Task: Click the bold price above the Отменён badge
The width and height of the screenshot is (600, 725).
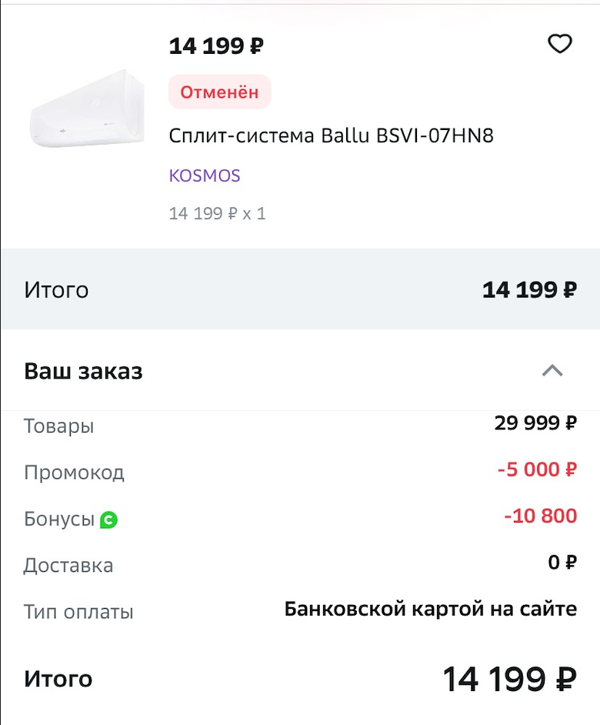Action: pyautogui.click(x=216, y=46)
